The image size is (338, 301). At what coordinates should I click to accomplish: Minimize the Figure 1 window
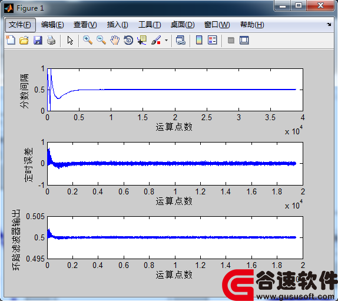(x=283, y=6)
